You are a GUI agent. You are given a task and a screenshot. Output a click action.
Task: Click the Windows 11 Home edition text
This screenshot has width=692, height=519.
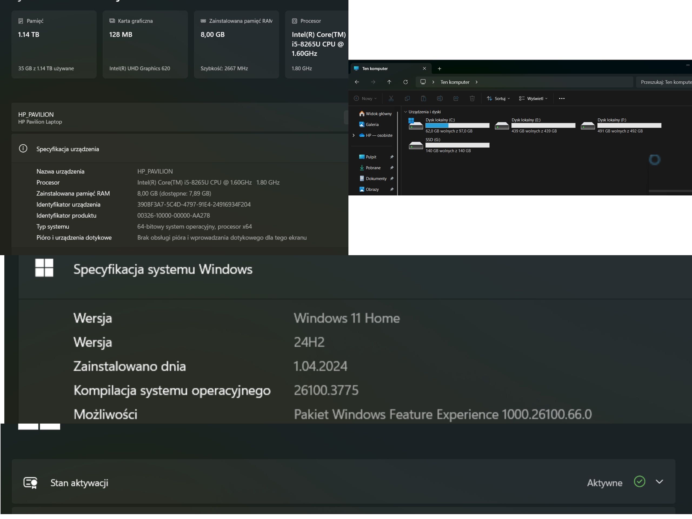tap(347, 318)
